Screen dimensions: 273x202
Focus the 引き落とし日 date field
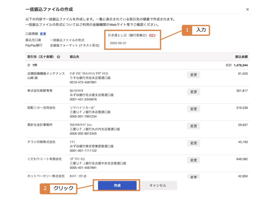pos(133,43)
